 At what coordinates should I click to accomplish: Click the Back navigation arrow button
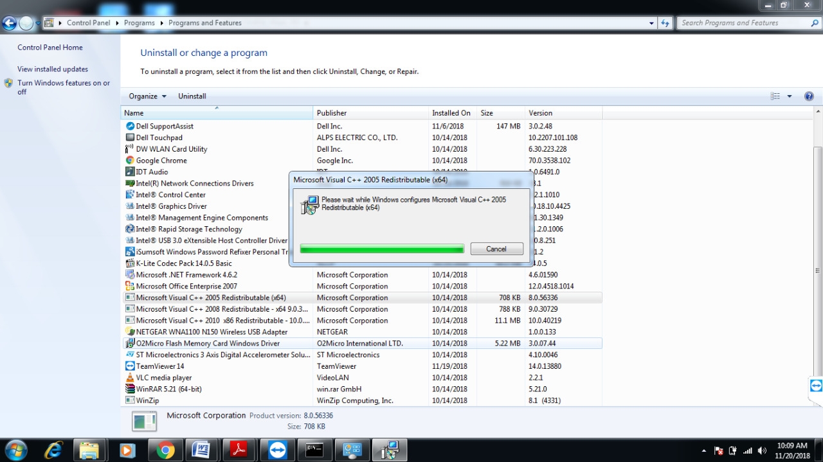[9, 24]
